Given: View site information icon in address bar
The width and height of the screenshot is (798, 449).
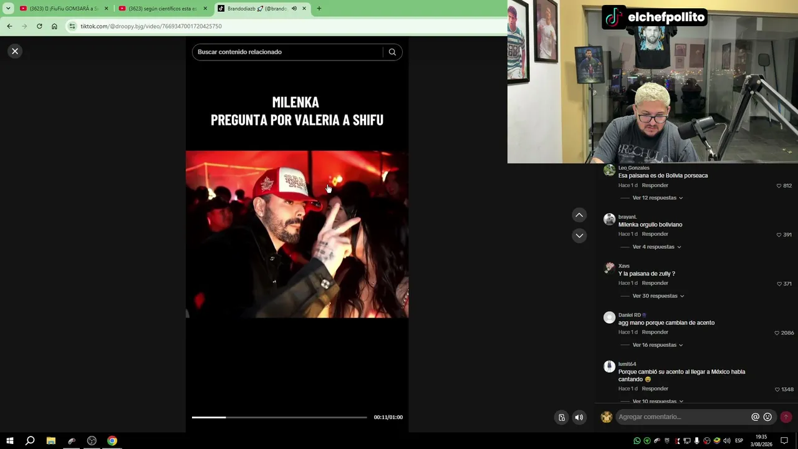Looking at the screenshot, I should point(72,26).
